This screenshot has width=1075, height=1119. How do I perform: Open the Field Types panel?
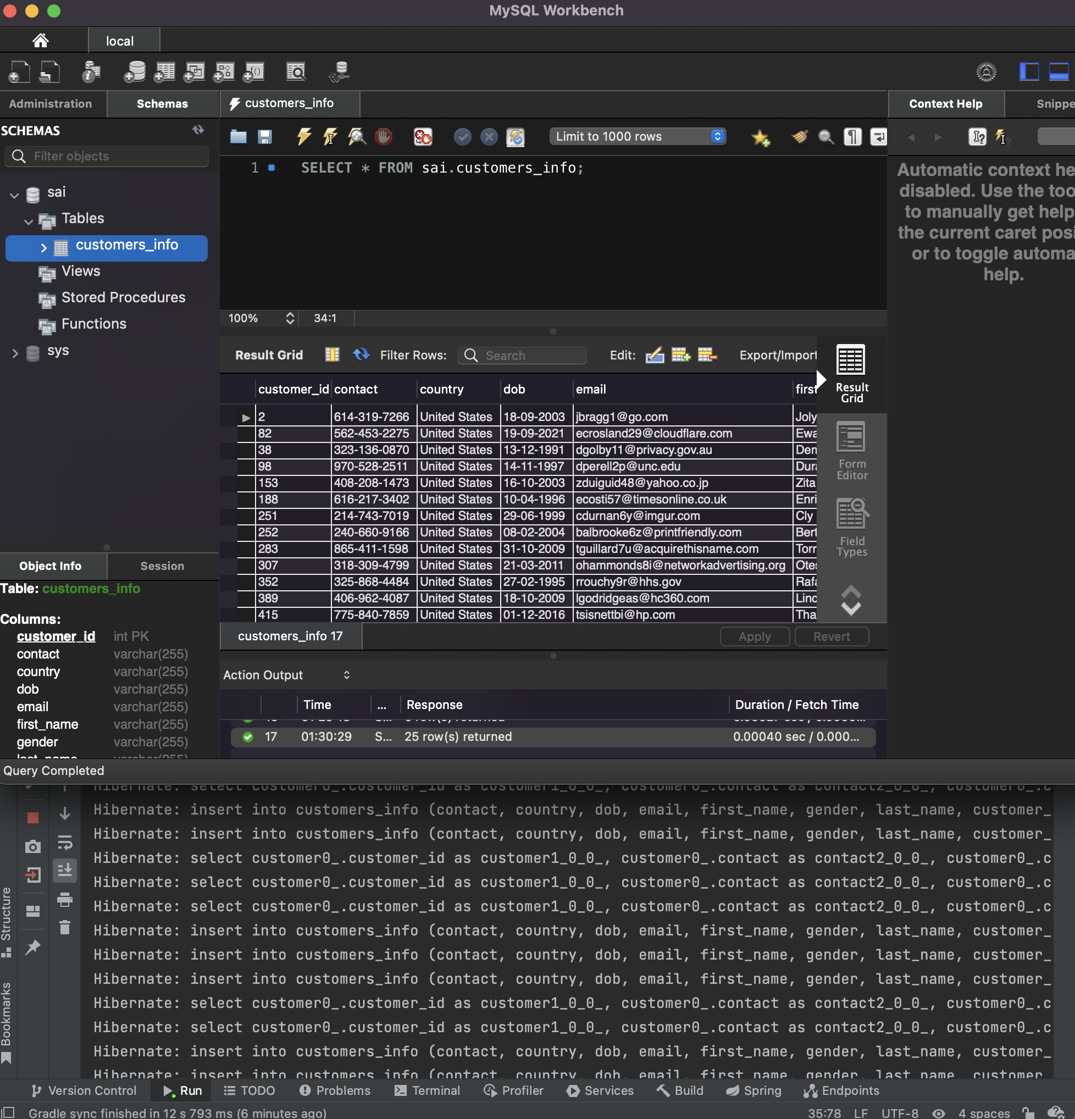coord(851,528)
